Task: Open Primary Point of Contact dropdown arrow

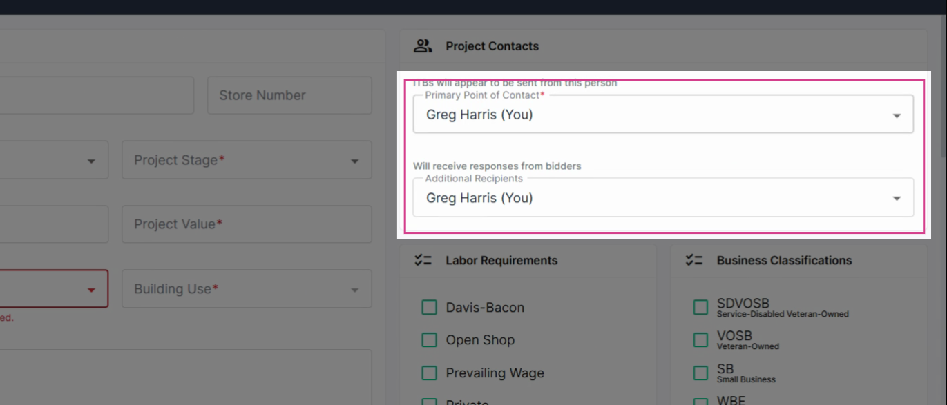Action: point(897,115)
